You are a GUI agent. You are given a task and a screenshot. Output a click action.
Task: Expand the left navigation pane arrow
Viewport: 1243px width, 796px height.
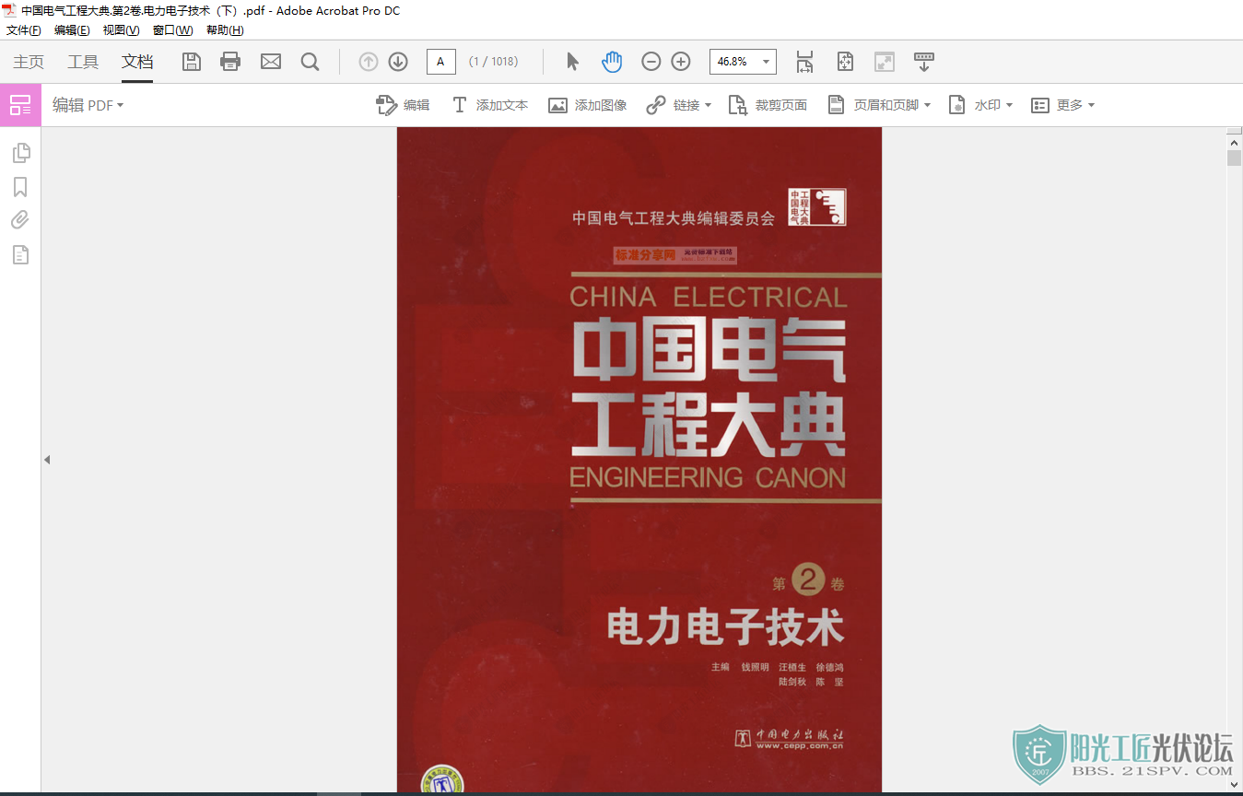(x=47, y=460)
